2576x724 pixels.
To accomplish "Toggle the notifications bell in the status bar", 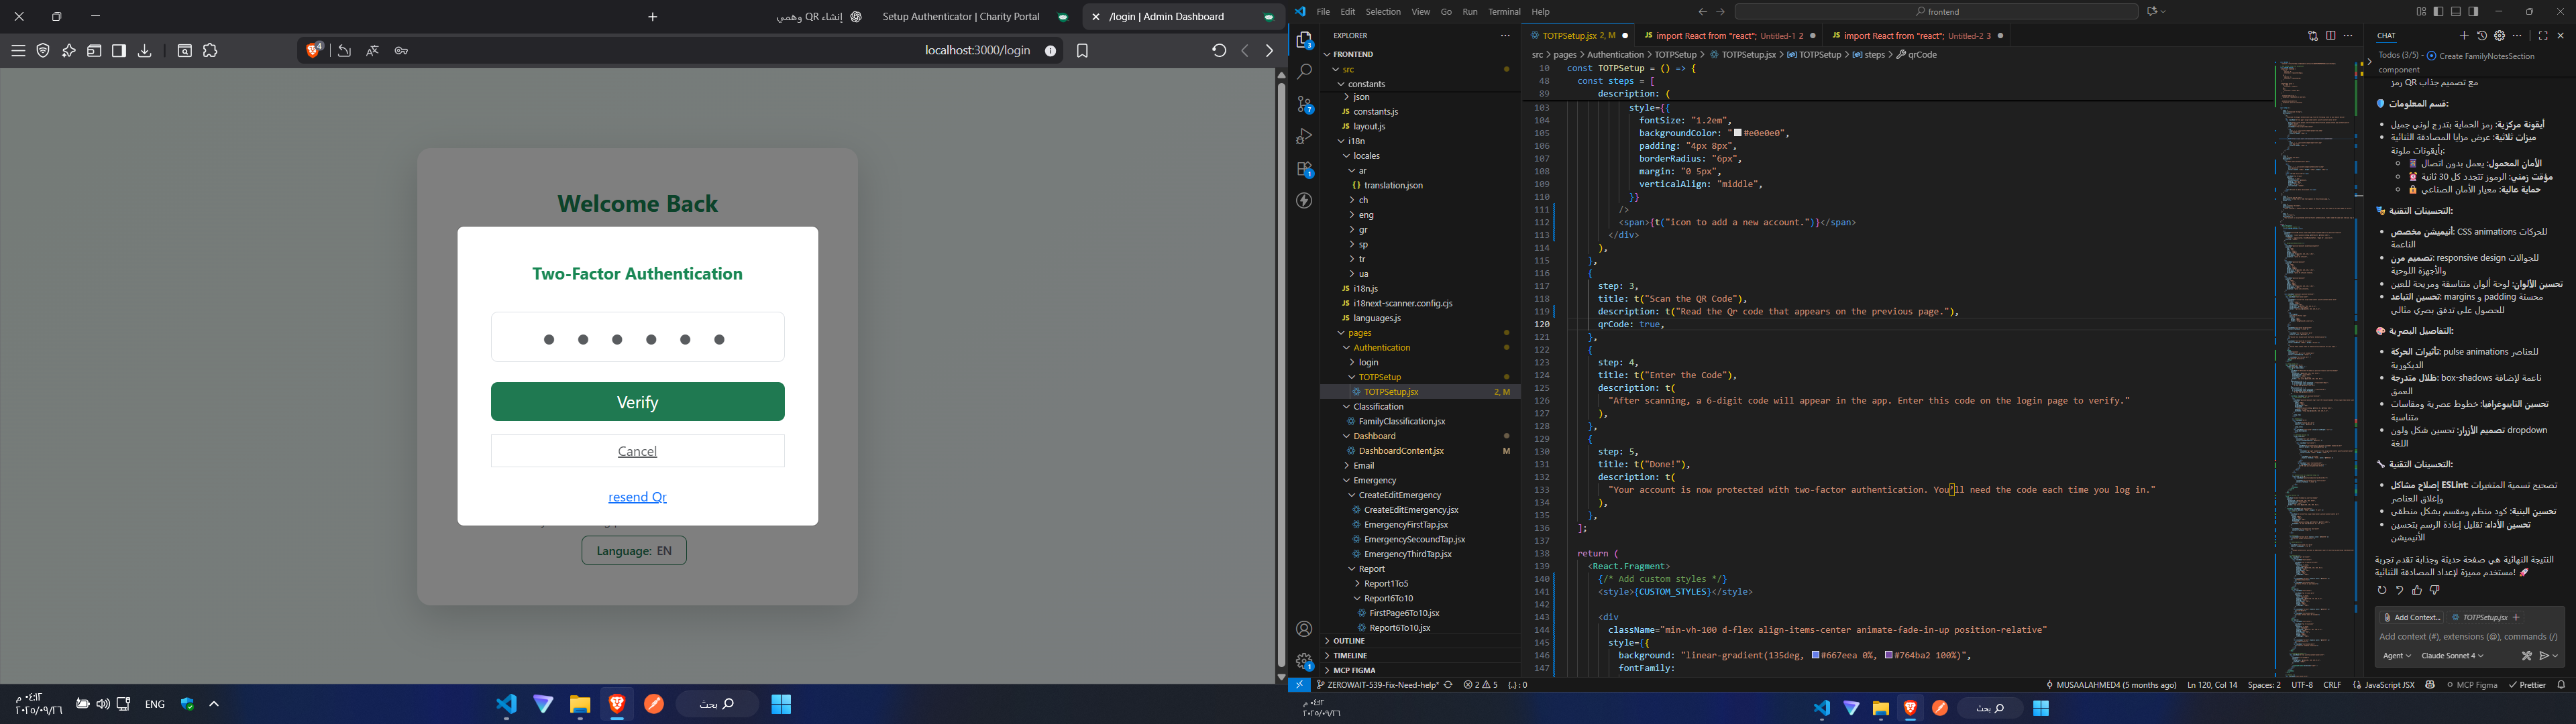I will (x=2562, y=685).
